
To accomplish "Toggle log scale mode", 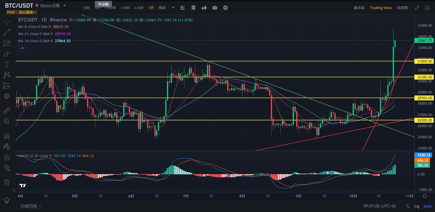I will point(417,206).
